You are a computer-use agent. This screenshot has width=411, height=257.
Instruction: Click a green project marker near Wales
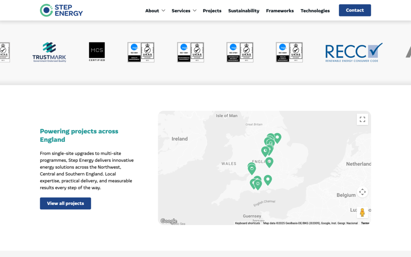[x=252, y=169]
